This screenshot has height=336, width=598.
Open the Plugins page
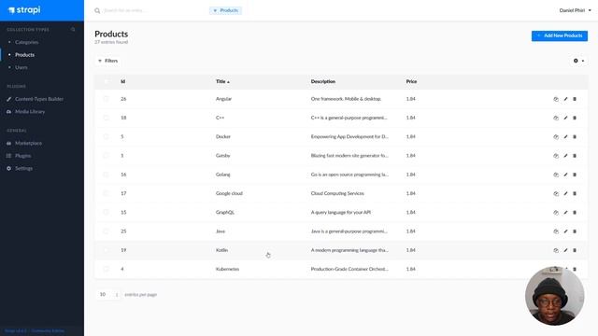point(22,156)
